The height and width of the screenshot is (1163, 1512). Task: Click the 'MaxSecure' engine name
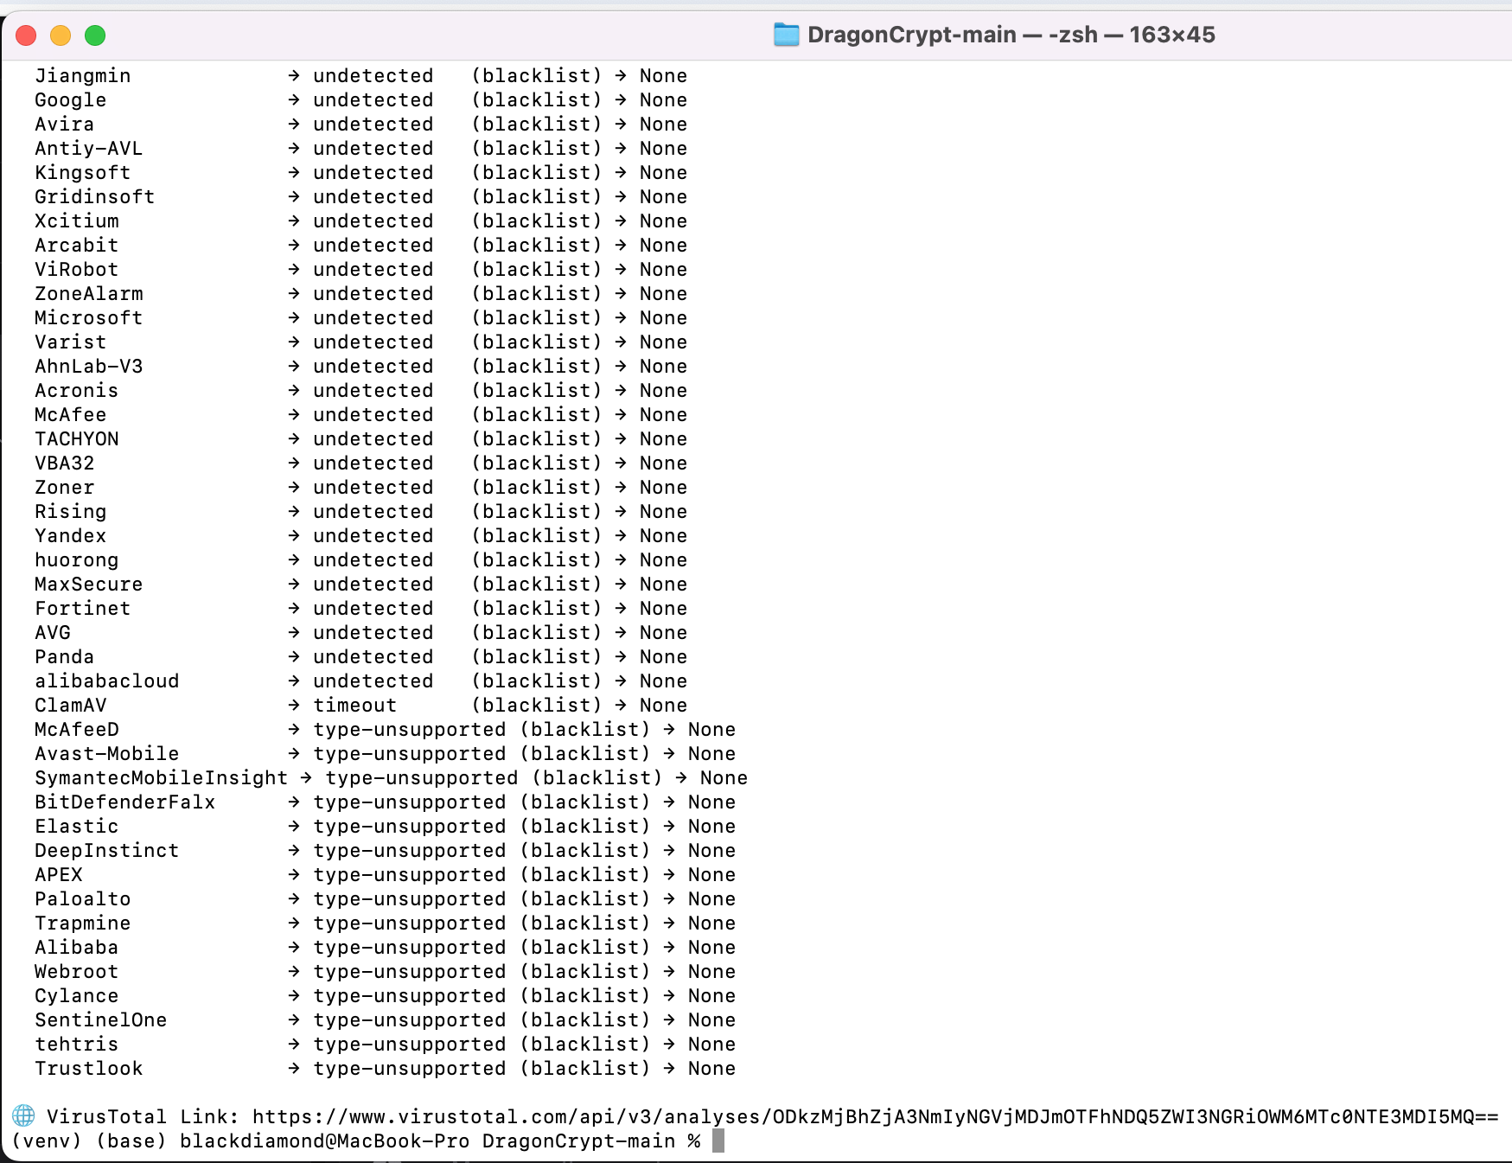click(89, 585)
